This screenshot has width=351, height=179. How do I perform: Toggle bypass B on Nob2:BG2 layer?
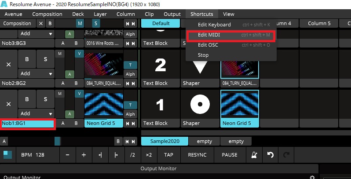point(27,59)
